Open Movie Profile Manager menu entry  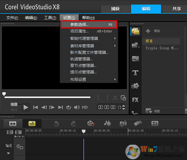[x=89, y=52]
